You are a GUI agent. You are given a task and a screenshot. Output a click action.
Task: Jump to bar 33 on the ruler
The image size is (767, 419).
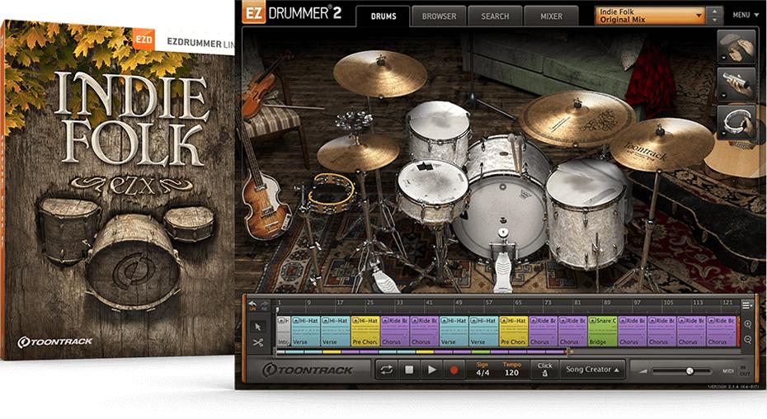pos(400,303)
